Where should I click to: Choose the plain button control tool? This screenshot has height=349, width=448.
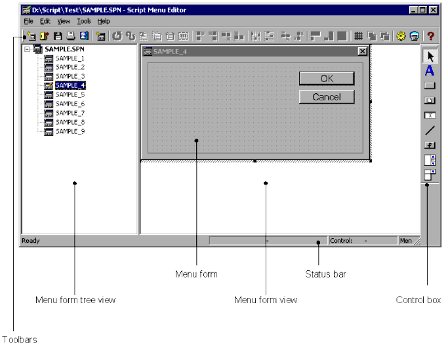pos(430,86)
